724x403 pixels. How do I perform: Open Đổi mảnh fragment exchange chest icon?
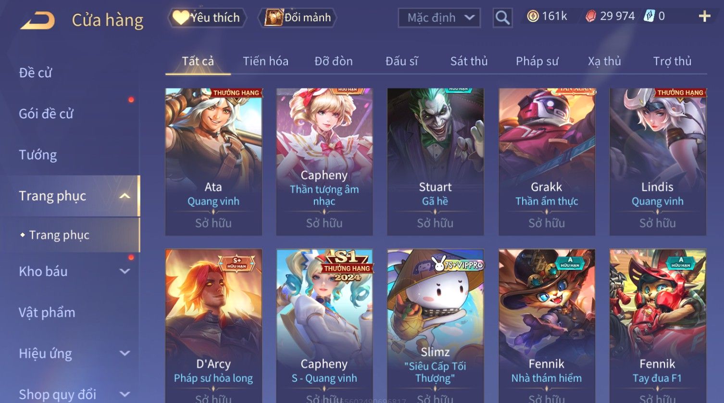click(298, 18)
